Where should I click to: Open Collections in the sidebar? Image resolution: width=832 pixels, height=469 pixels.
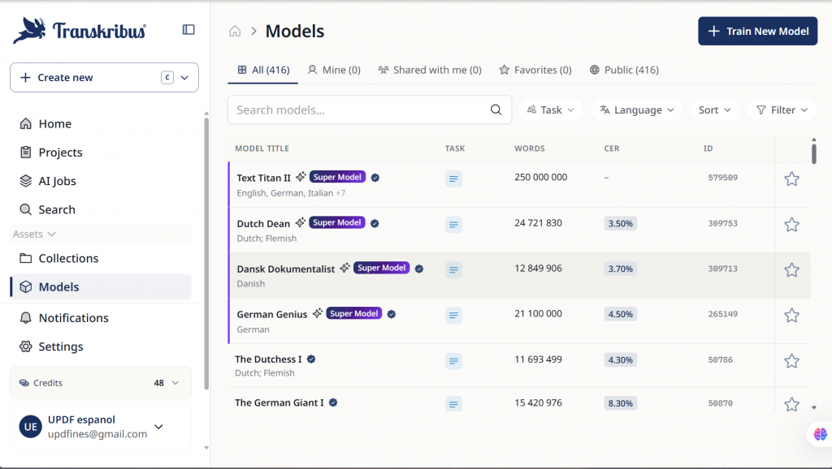point(101,258)
